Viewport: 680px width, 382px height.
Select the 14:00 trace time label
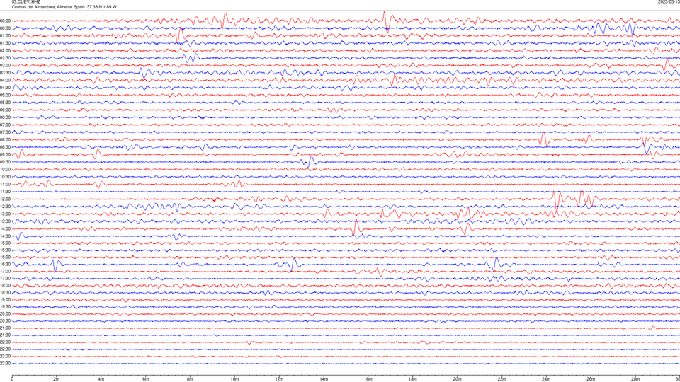coord(5,228)
